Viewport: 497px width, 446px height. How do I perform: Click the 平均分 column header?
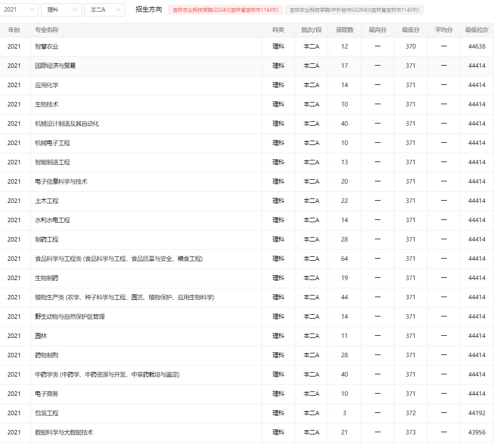pyautogui.click(x=443, y=30)
